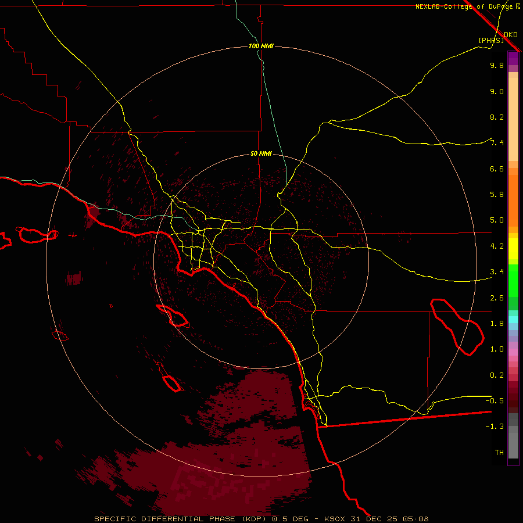Select the 2.6 legend scale value

click(497, 298)
